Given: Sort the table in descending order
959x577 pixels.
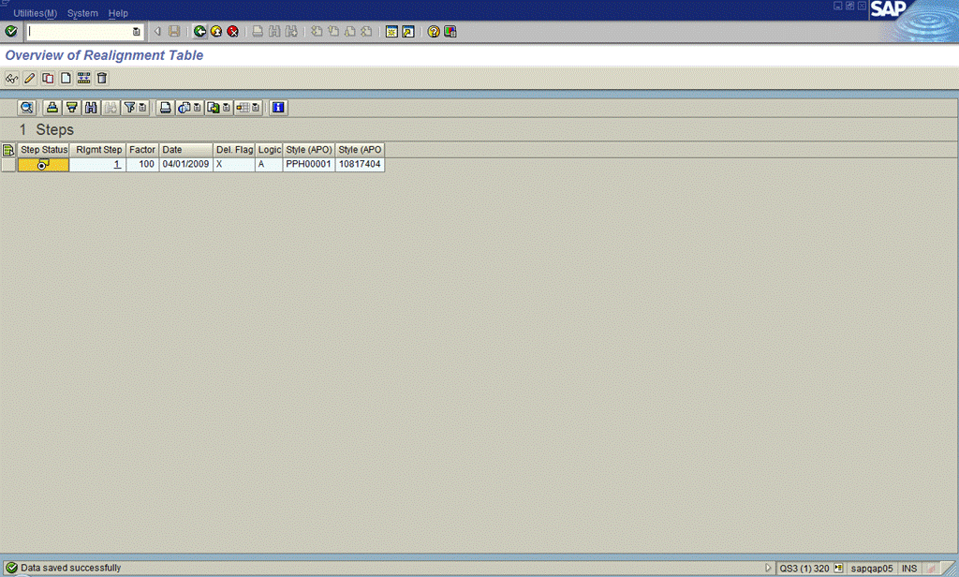Looking at the screenshot, I should (71, 108).
